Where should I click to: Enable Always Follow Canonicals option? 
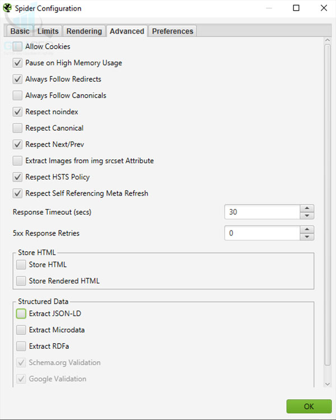[17, 95]
